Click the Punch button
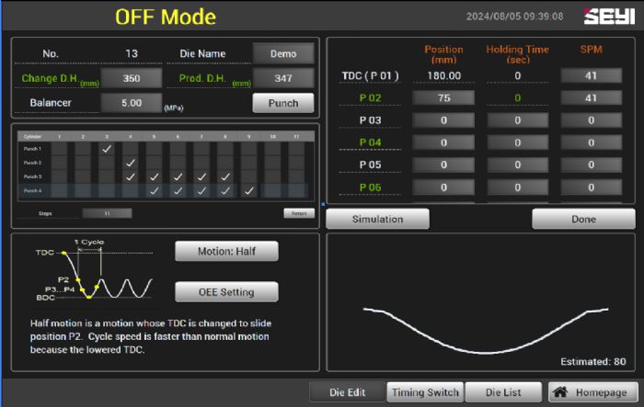This screenshot has width=644, height=407. (283, 103)
